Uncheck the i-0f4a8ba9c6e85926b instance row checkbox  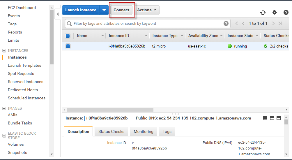[68, 46]
